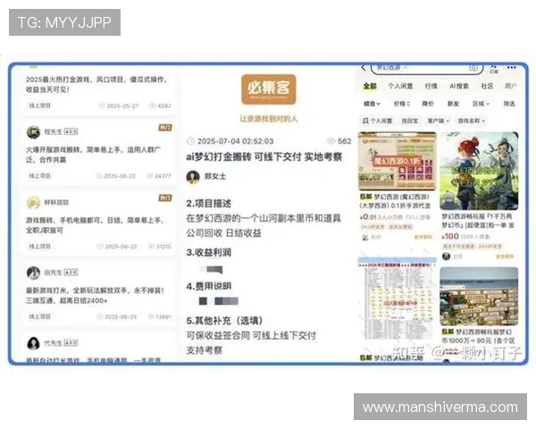
Task: Open post 游戏搬砖，手机电脑都可，日结
Action: 95,225
